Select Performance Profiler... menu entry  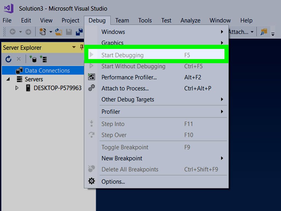tap(156, 77)
